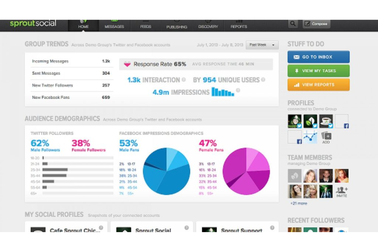Click the pink Female Fans pie chart
This screenshot has width=378, height=252.
click(x=246, y=171)
